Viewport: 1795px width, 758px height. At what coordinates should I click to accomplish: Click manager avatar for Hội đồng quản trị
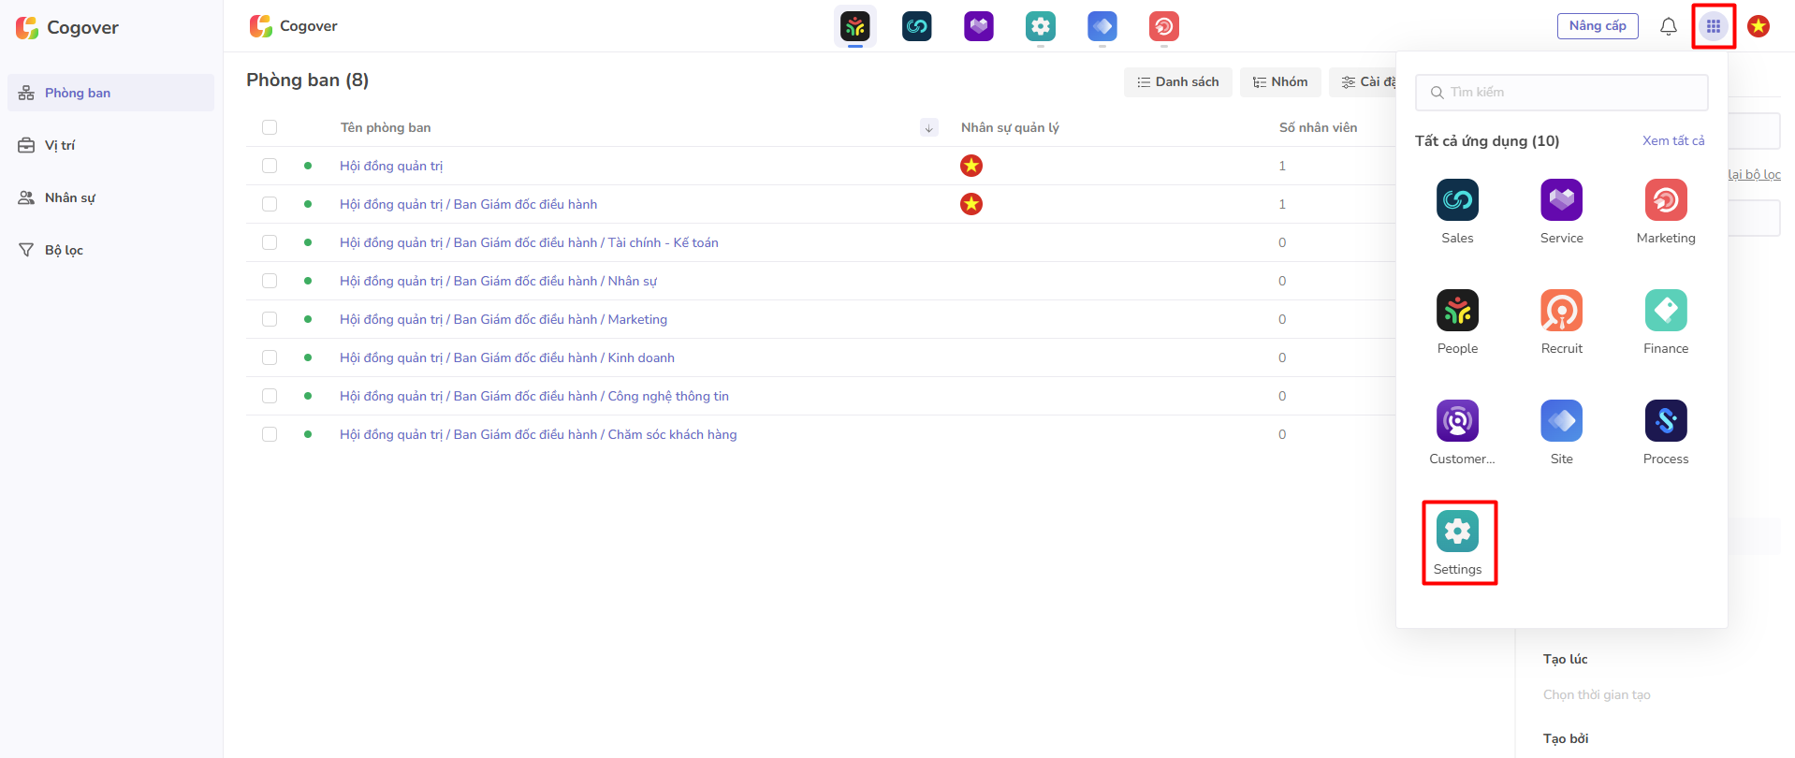(x=971, y=166)
